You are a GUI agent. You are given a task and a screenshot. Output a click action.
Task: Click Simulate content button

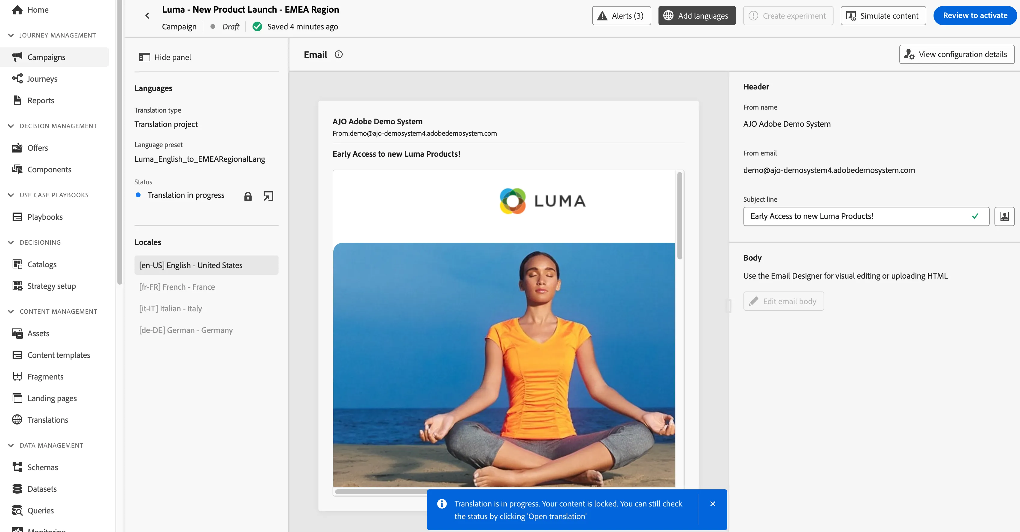[x=883, y=16]
